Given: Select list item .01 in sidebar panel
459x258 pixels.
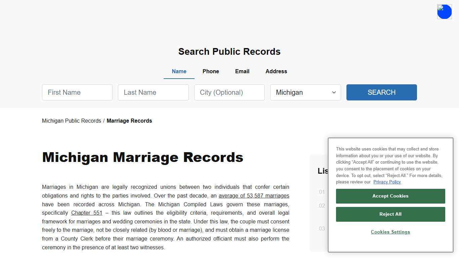Looking at the screenshot, I should click(322, 192).
